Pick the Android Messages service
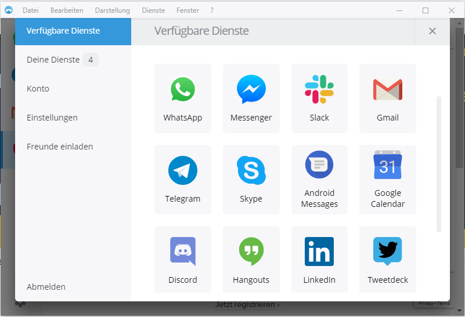This screenshot has height=317, width=465. point(319,165)
